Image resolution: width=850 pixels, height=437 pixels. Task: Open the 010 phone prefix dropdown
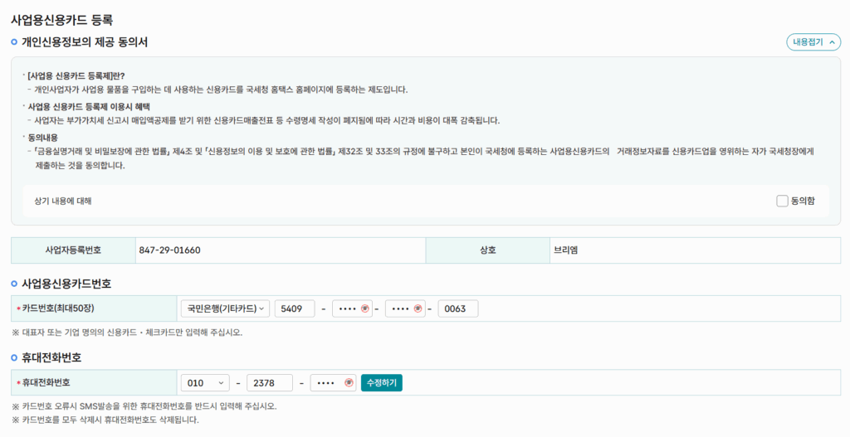point(205,383)
